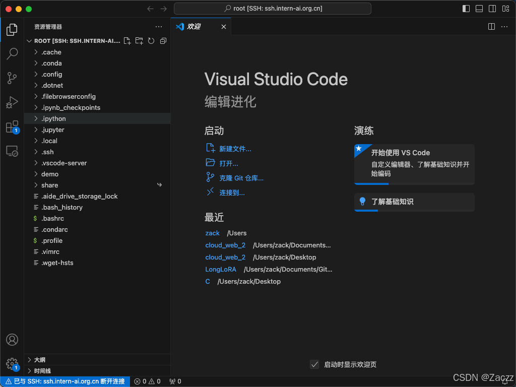This screenshot has width=516, height=387.
Task: Open recent folder C
Action: [x=208, y=281]
